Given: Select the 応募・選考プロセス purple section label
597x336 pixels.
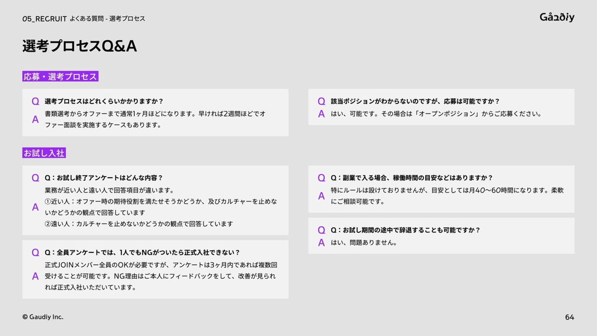Looking at the screenshot, I should point(61,76).
